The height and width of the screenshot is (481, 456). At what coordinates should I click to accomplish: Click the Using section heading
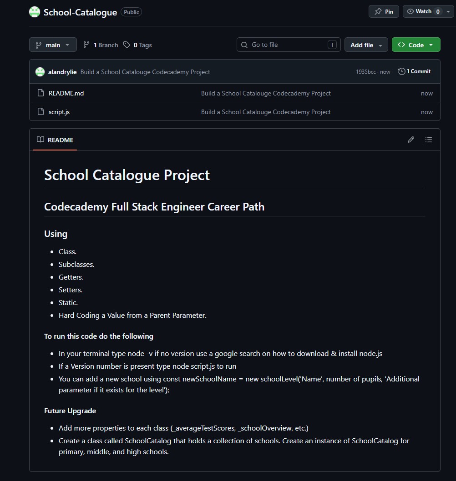(56, 234)
